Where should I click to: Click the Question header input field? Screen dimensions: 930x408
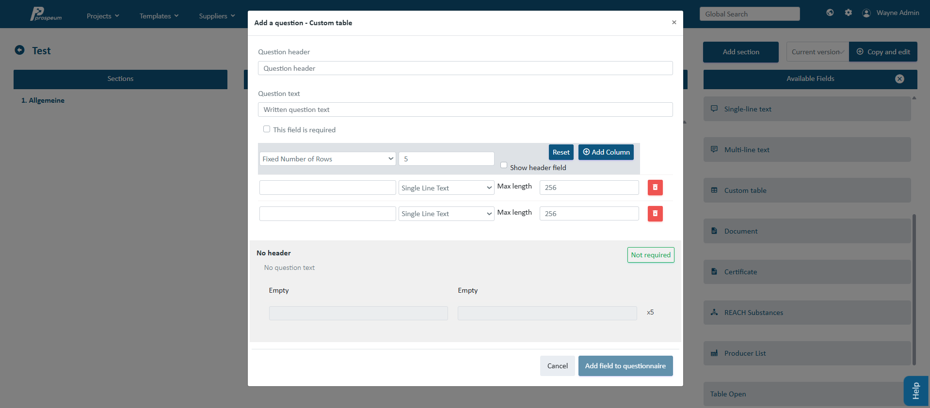465,68
